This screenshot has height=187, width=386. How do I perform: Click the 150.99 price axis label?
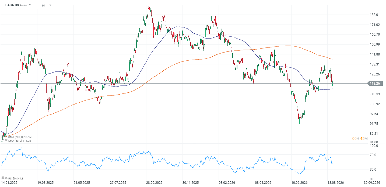pyautogui.click(x=374, y=44)
